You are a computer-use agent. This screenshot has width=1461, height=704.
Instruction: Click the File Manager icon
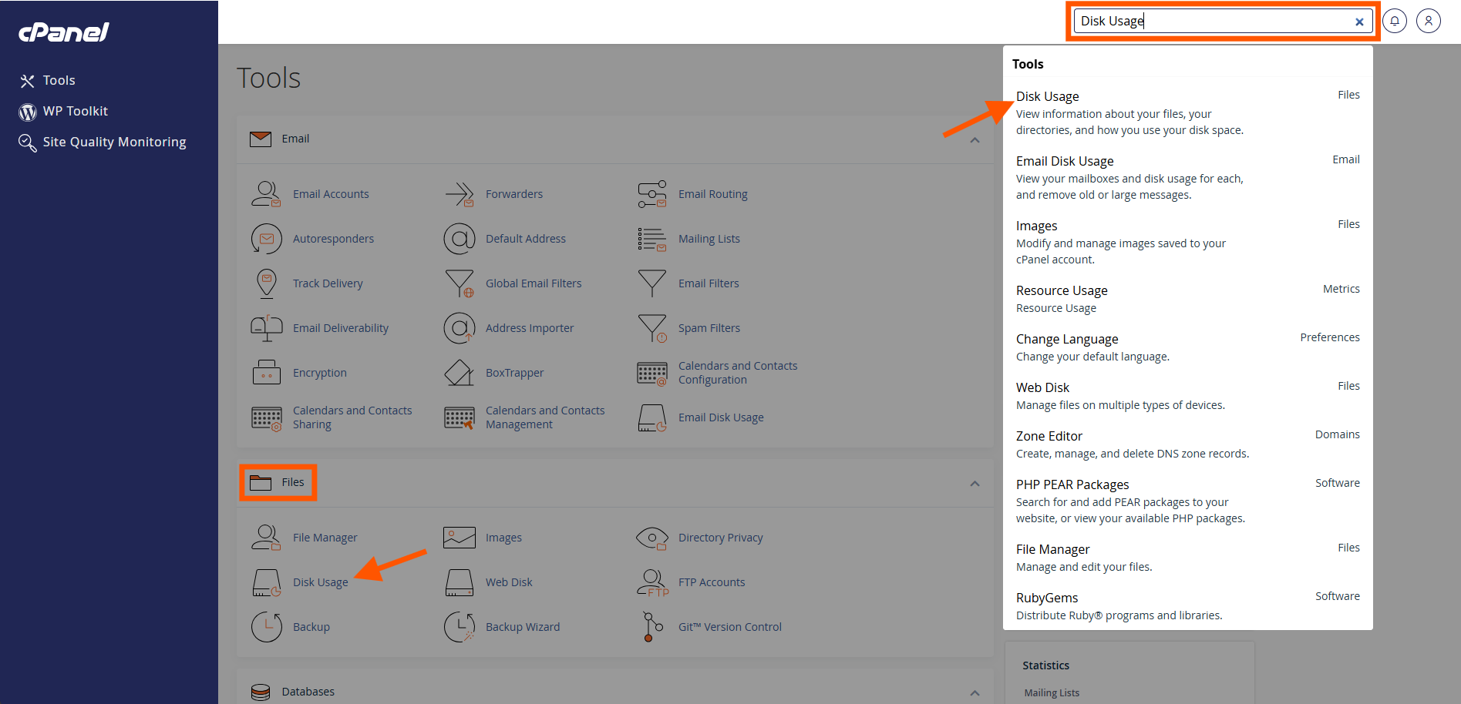[x=266, y=538]
